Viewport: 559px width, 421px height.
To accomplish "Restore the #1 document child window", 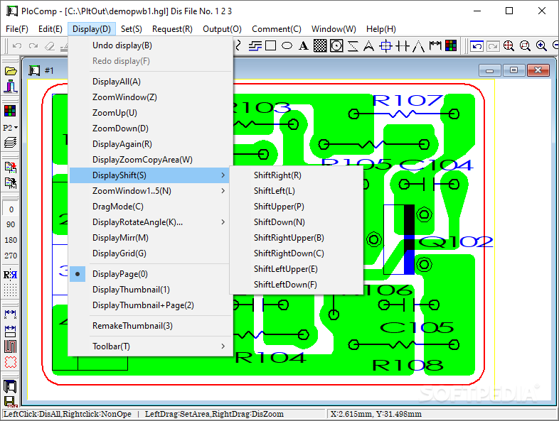I will (513, 70).
